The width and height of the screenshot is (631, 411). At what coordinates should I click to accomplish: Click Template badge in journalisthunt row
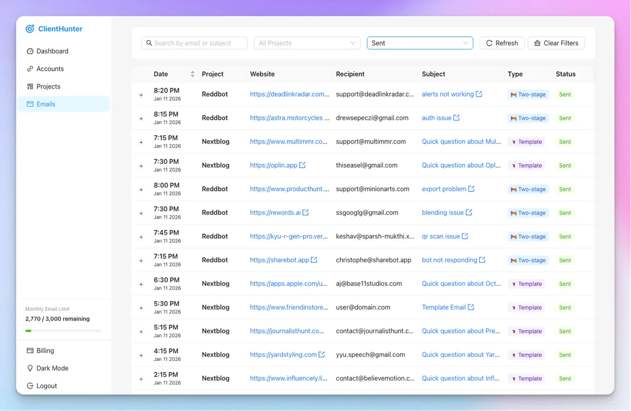point(526,331)
